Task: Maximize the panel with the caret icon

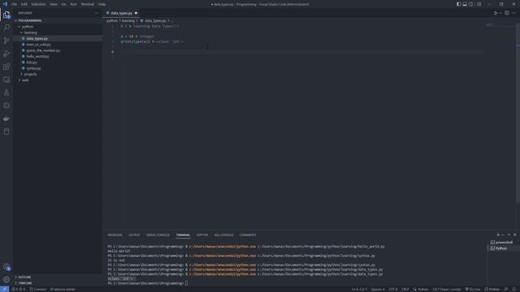Action: (509, 234)
